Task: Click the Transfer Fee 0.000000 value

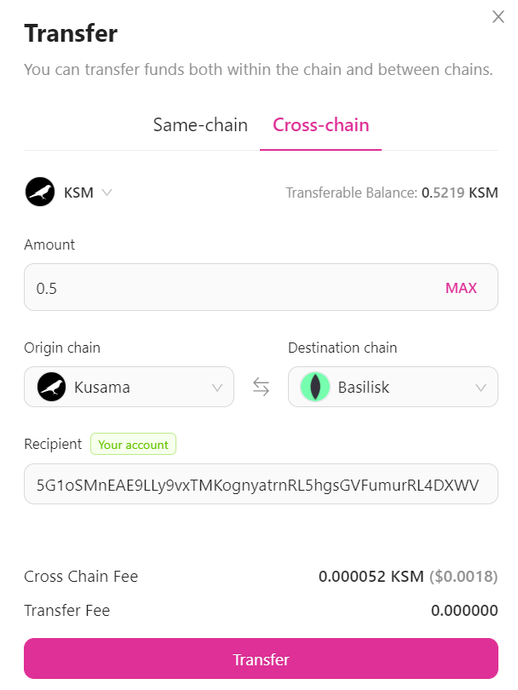Action: pyautogui.click(x=463, y=611)
